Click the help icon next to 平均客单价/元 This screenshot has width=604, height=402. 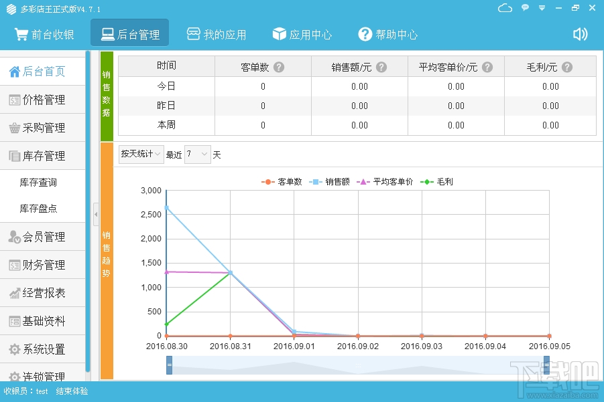click(x=487, y=68)
